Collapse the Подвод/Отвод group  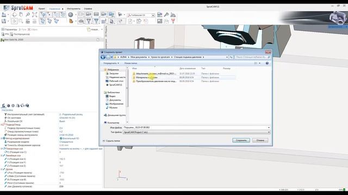(x=2, y=125)
